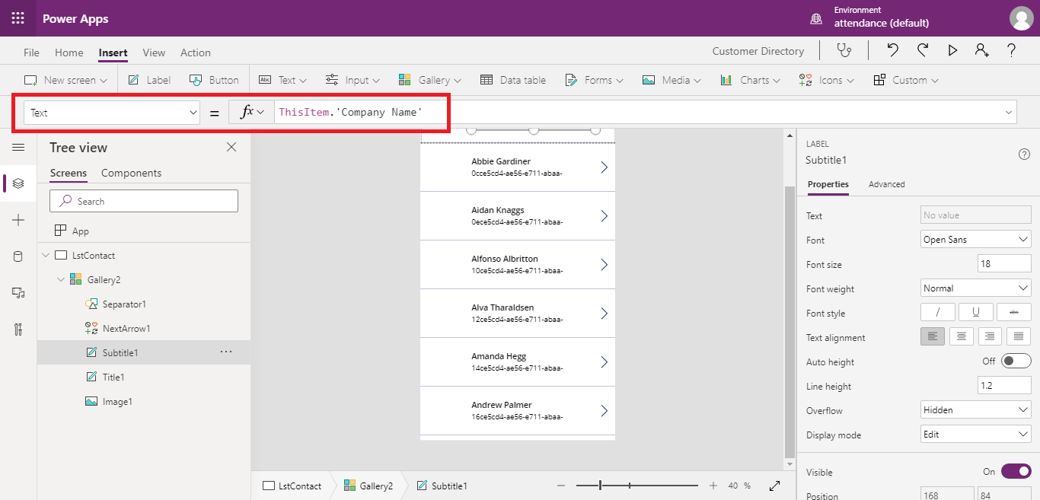Viewport: 1040px width, 500px height.
Task: Open the Help question mark icon
Action: click(x=1012, y=51)
